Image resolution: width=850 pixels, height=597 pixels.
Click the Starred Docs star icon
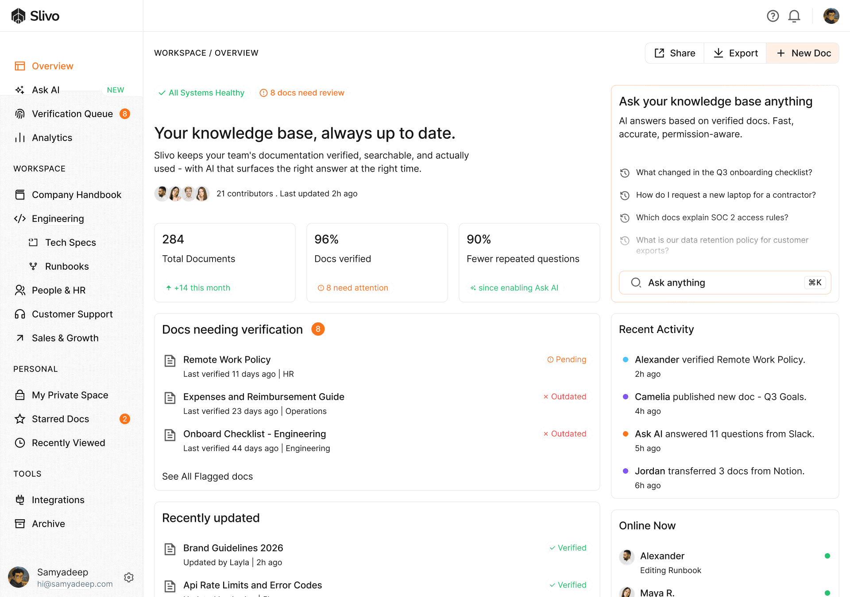pyautogui.click(x=20, y=419)
